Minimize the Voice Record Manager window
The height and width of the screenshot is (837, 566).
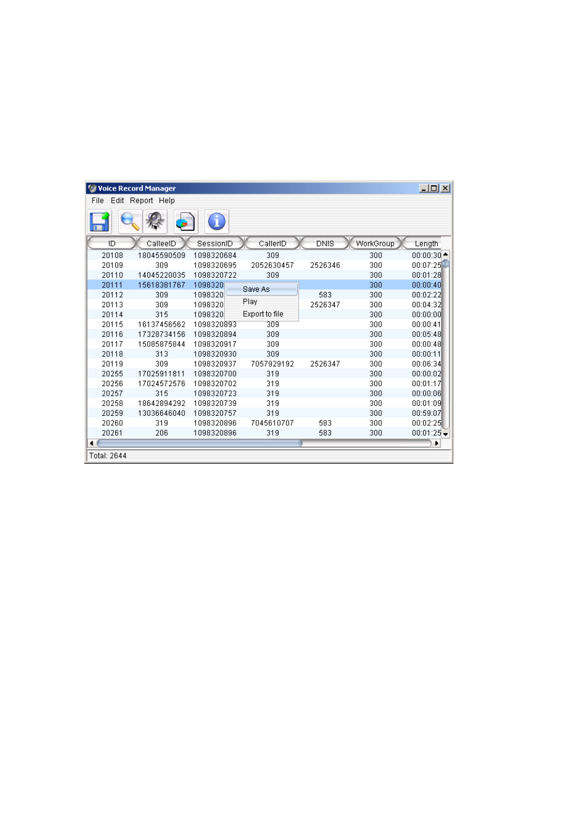point(424,188)
